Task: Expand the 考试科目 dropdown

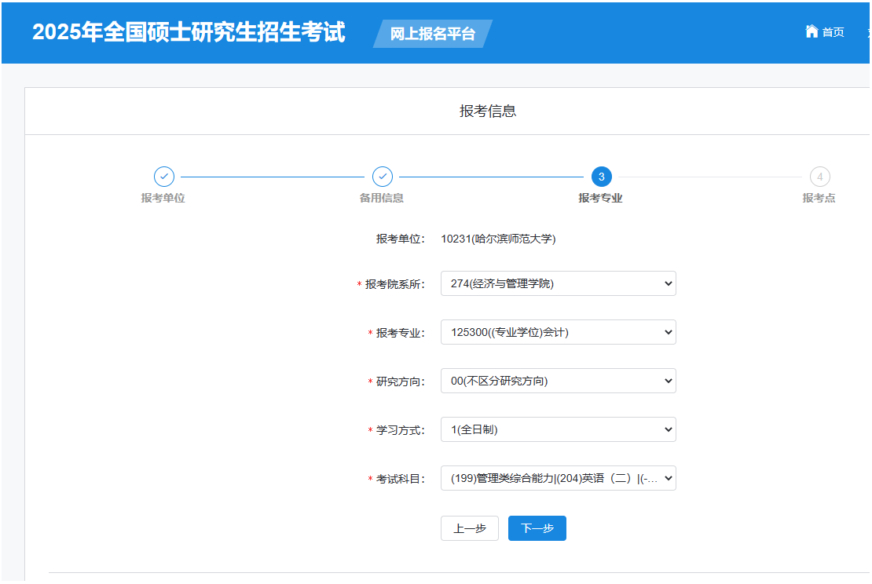Action: [x=558, y=478]
